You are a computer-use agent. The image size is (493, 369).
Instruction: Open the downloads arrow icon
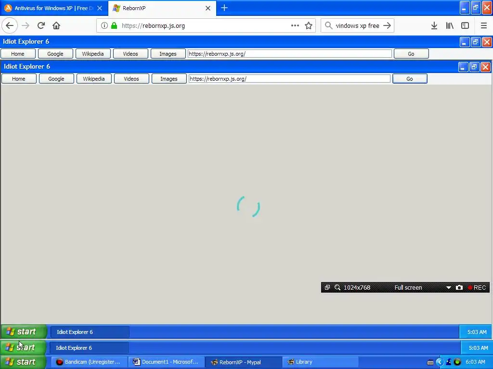click(x=434, y=26)
